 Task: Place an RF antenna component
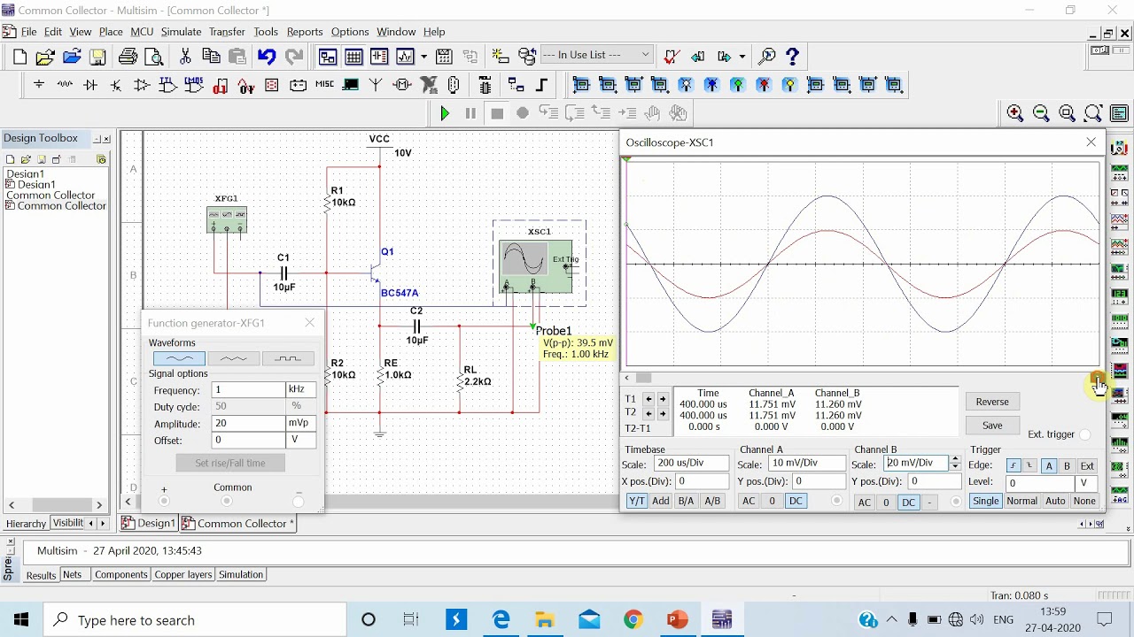376,85
